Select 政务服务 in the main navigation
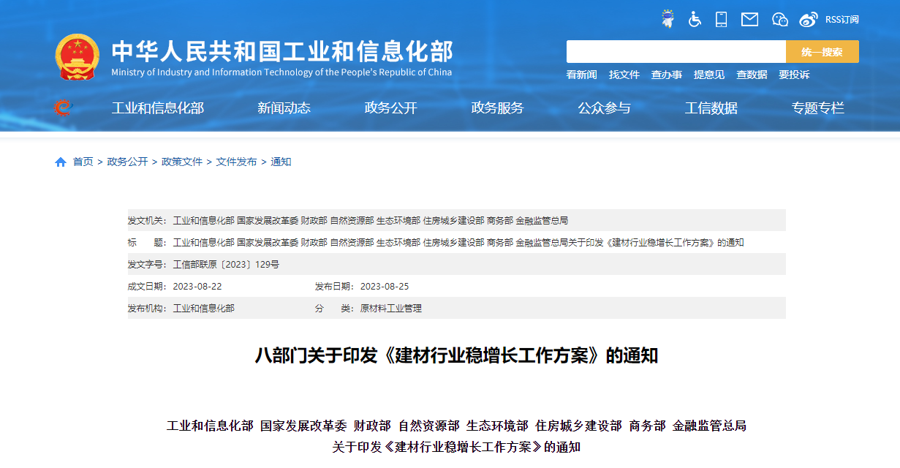 (x=497, y=108)
